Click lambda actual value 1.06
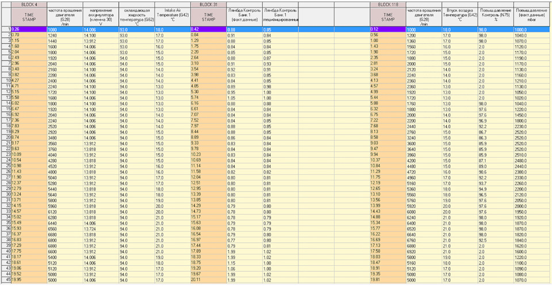The image size is (552, 286). tap(244, 268)
